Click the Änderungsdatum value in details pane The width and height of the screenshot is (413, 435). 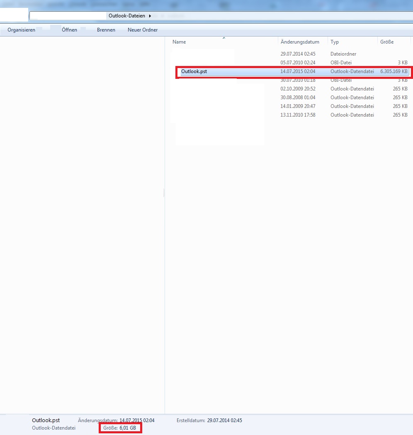pos(137,420)
